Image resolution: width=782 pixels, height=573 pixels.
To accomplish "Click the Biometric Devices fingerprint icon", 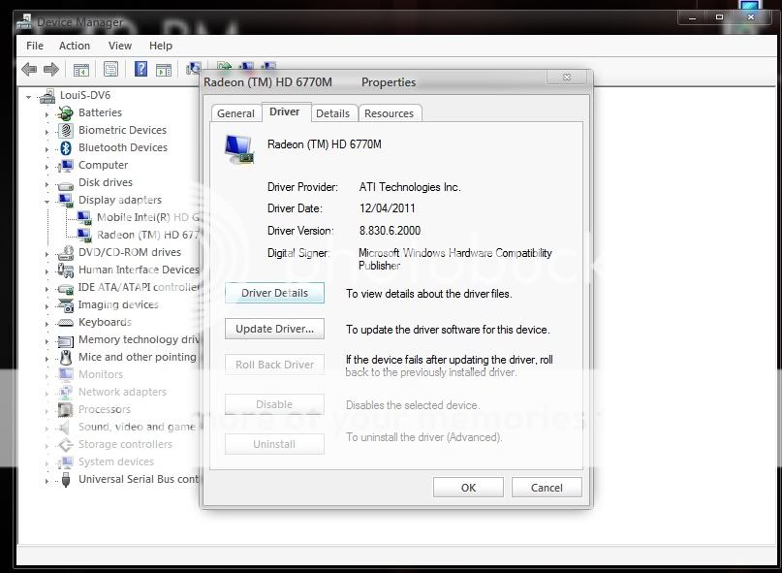I will [x=66, y=131].
